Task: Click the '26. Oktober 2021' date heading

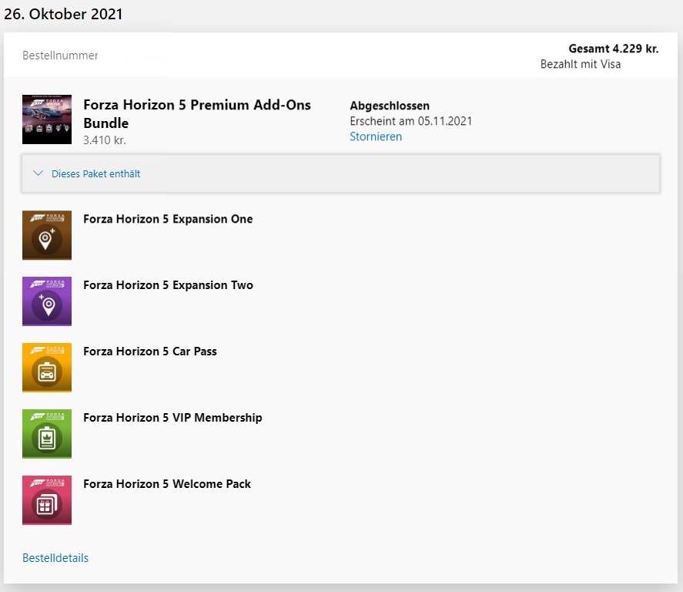Action: (x=63, y=14)
